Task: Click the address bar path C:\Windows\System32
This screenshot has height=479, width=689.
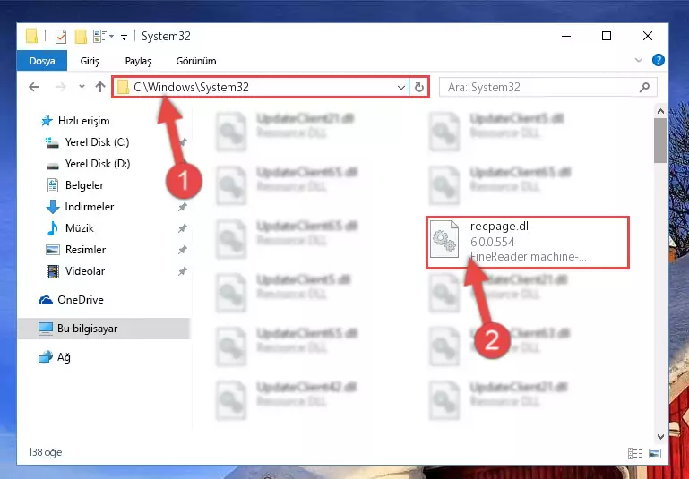Action: coord(192,87)
